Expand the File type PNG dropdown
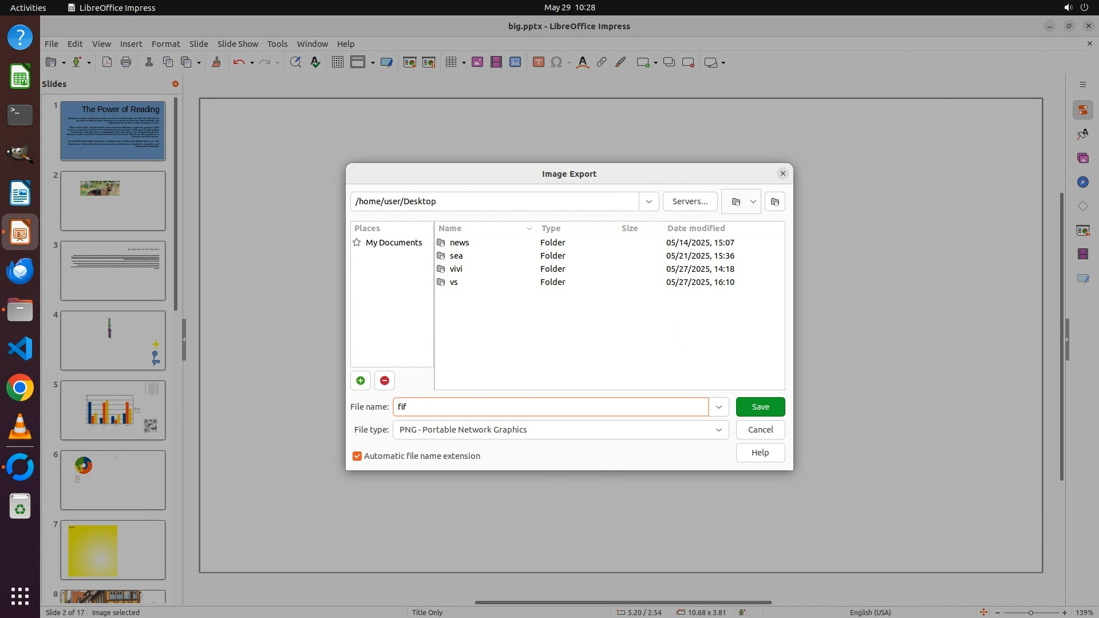The image size is (1099, 618). point(718,430)
